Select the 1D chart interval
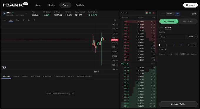 (34, 20)
